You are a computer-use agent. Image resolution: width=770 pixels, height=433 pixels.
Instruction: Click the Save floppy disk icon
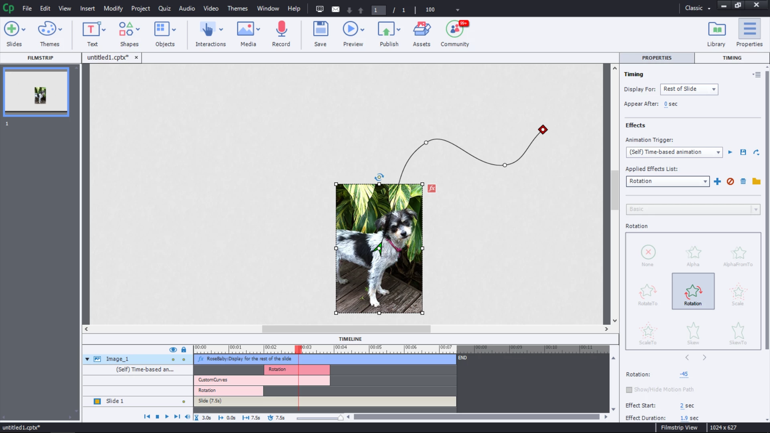pyautogui.click(x=320, y=30)
